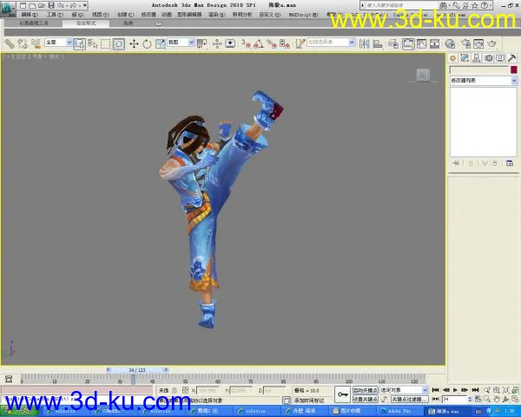
Task: Click Configure Modifier Sets icon
Action: 510,163
